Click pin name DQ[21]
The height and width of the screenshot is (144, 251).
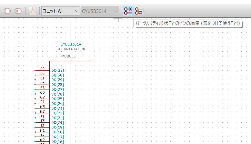(x=58, y=118)
